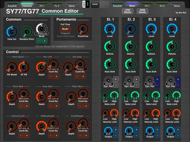Open AFM Details

click(127, 11)
